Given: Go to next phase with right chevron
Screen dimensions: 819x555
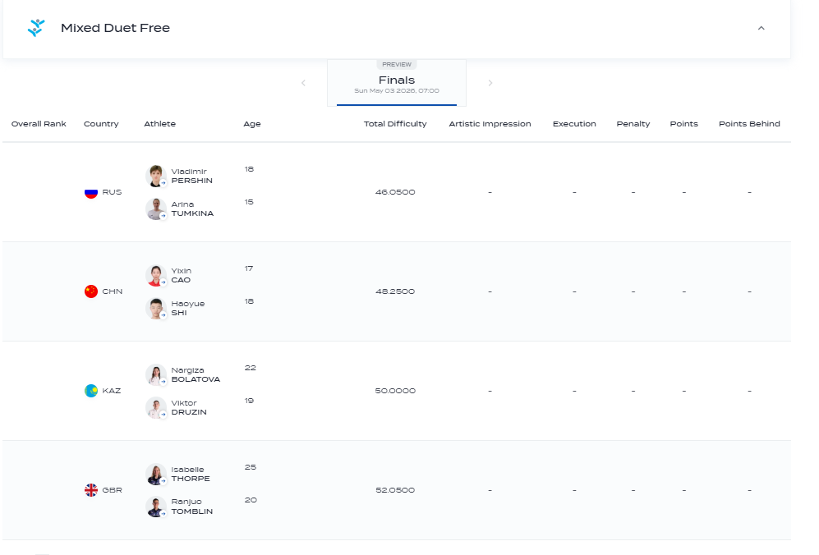Looking at the screenshot, I should tap(490, 83).
